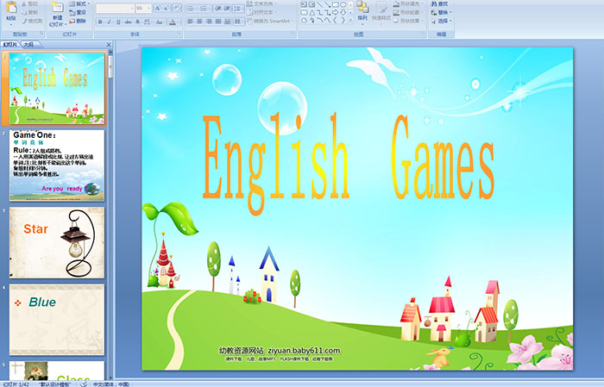
Task: Select the English Games slide thumbnail
Action: pos(57,88)
